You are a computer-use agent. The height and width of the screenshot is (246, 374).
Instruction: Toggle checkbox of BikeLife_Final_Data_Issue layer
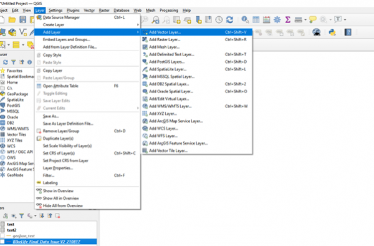point(2,242)
